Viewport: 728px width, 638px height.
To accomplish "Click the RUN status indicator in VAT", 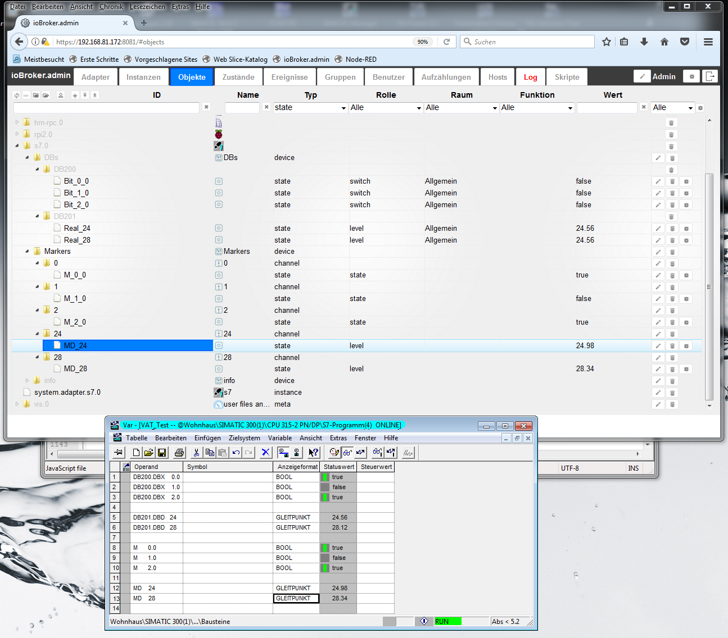I will 447,622.
